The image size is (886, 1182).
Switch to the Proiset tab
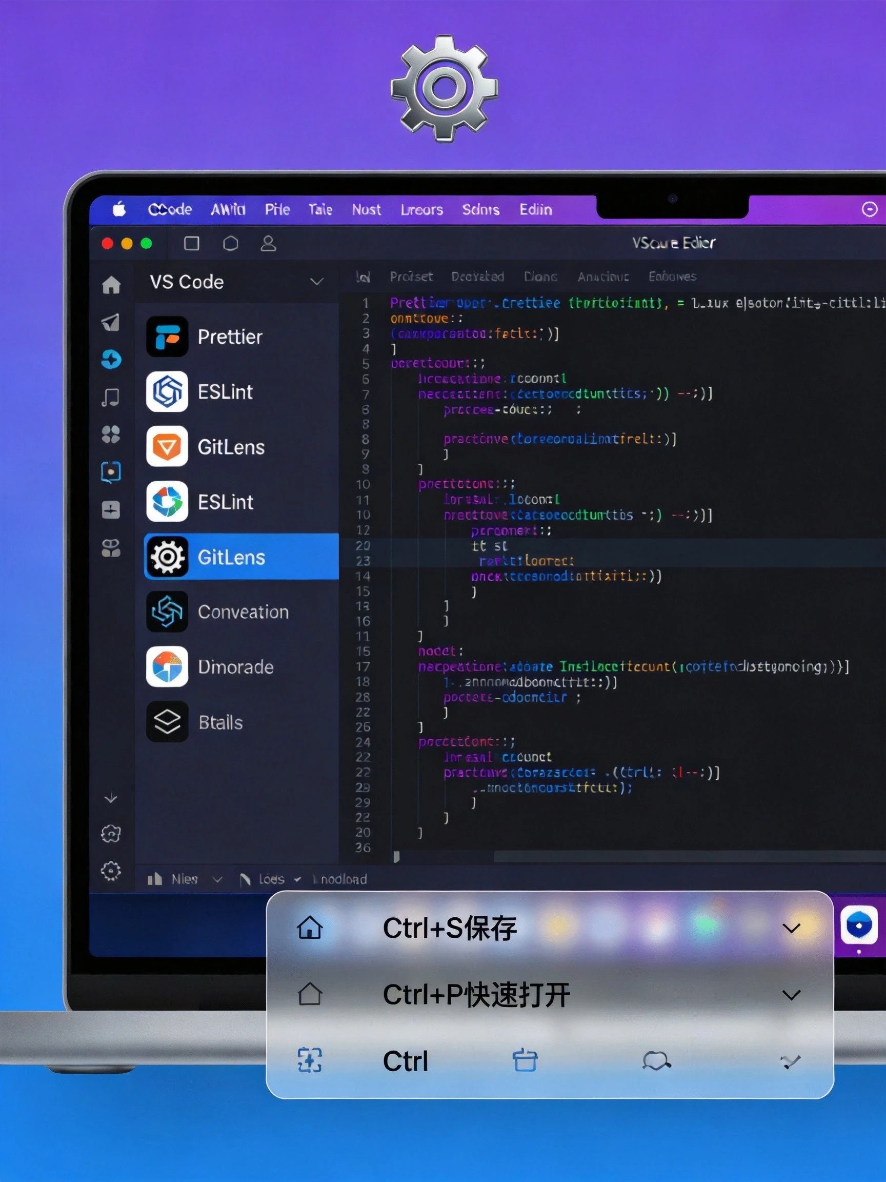click(x=411, y=277)
